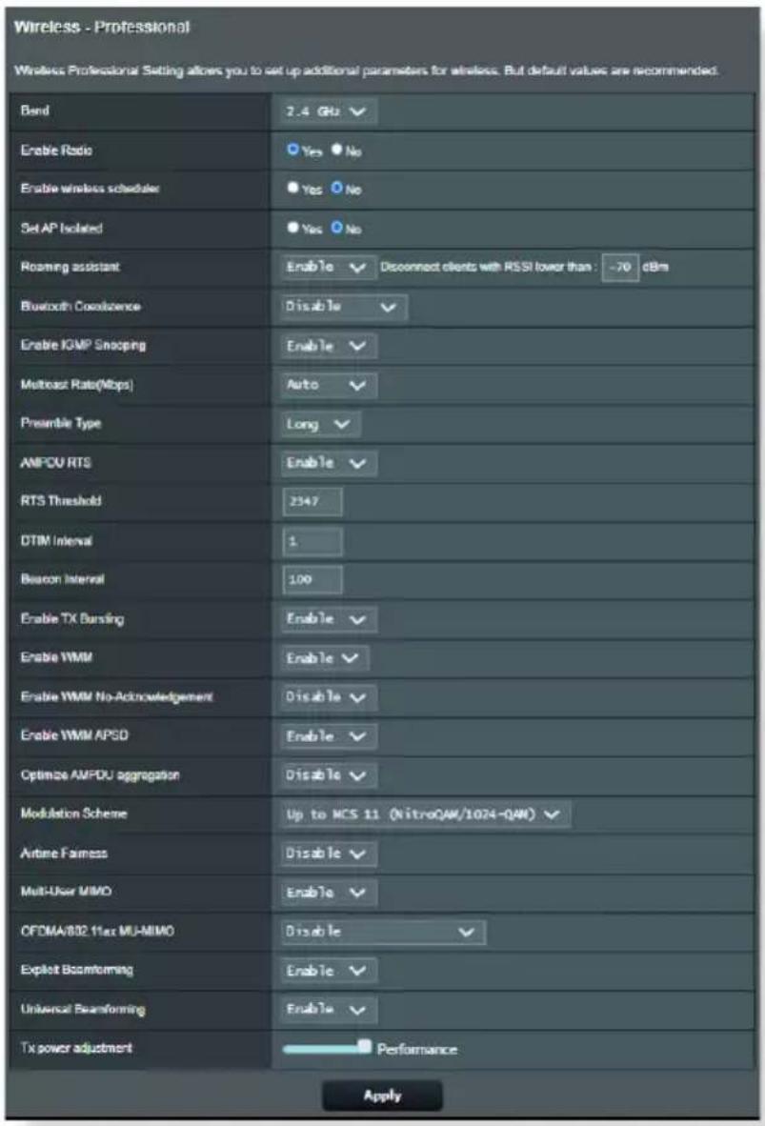Click the 'Wireless - Professional' heading
This screenshot has height=1126, width=765.
click(x=101, y=28)
